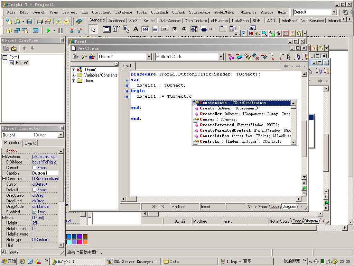
Task: Expand the Variables/Constants tree node
Action: 74,75
